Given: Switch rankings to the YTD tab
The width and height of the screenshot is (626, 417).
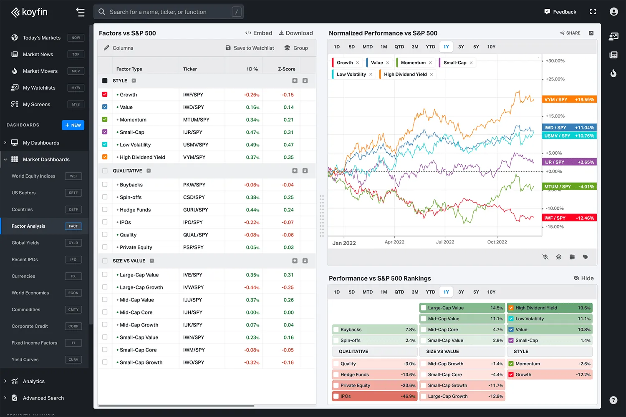Looking at the screenshot, I should 430,292.
